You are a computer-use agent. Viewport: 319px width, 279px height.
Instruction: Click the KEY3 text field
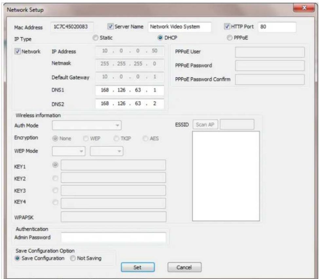(x=113, y=191)
